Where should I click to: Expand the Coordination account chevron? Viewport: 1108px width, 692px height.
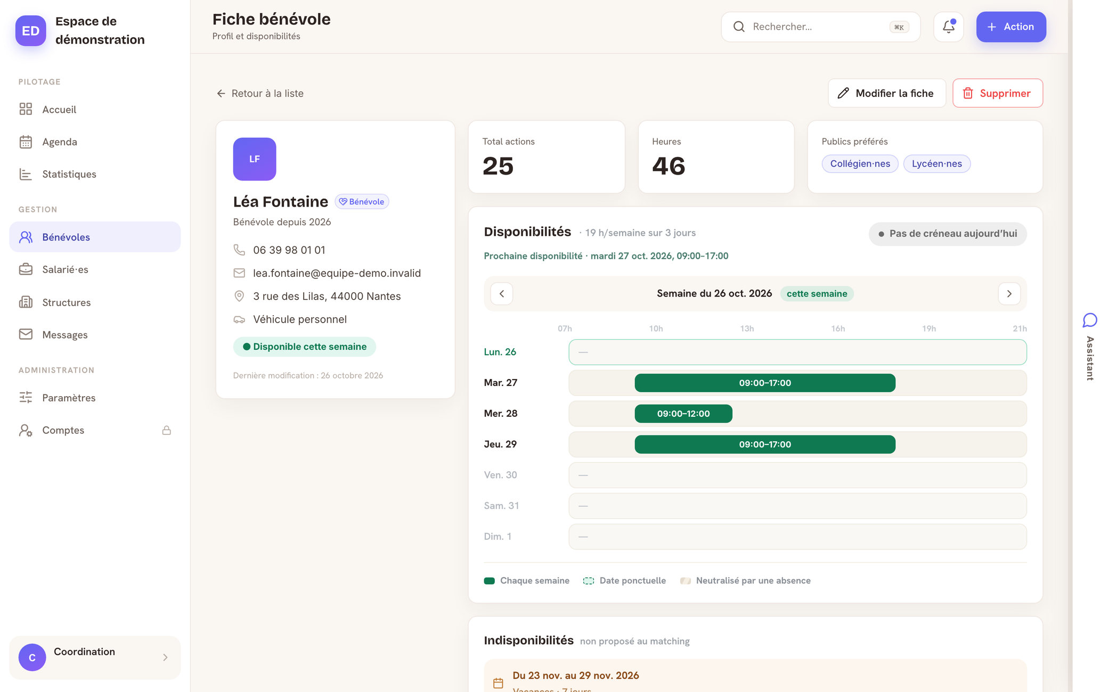(165, 657)
